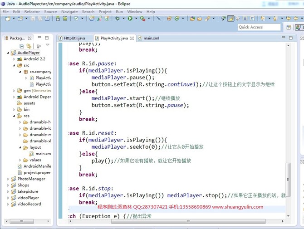Image resolution: width=304 pixels, height=229 pixels.
Task: Click the green Run play icon
Action: click(130, 19)
